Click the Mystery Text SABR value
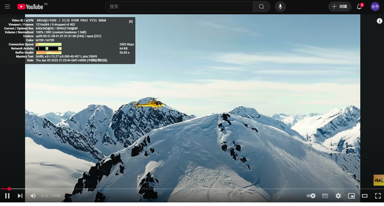 (66, 56)
